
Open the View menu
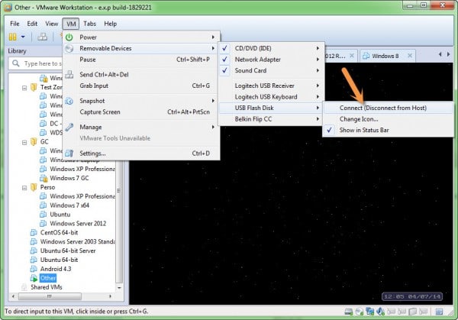pyautogui.click(x=51, y=24)
